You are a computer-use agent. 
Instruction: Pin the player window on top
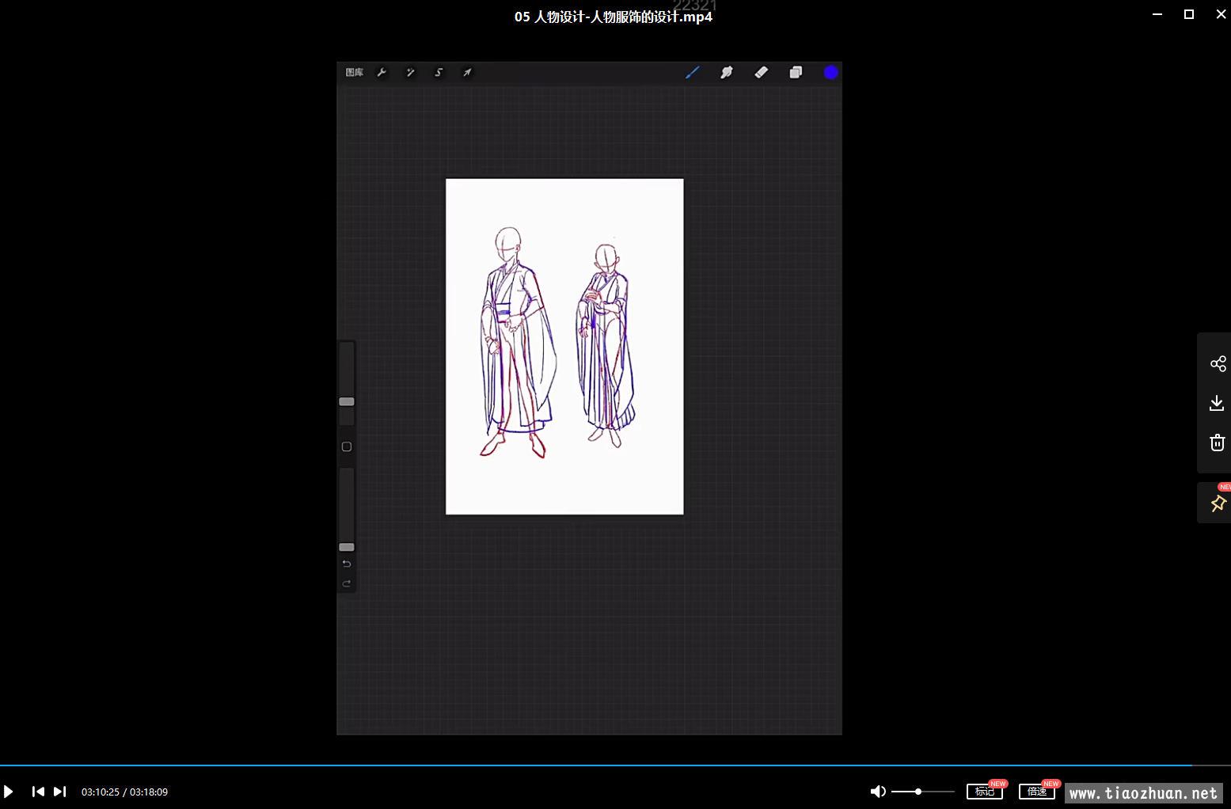pos(1218,503)
